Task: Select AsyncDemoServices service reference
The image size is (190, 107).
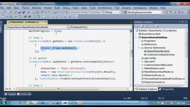Action: click(x=158, y=51)
